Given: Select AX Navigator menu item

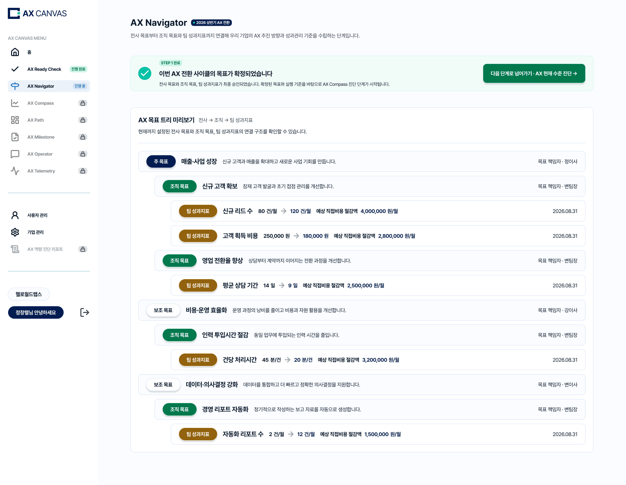Looking at the screenshot, I should click(x=49, y=86).
